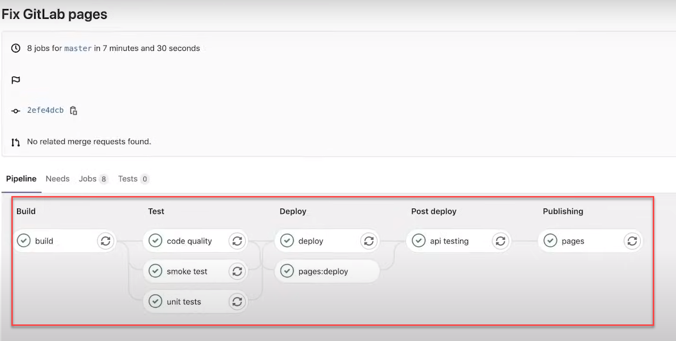
Task: Copy the commit SHA to clipboard
Action: click(73, 110)
